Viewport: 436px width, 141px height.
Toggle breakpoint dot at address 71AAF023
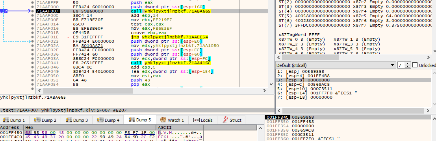33,41
